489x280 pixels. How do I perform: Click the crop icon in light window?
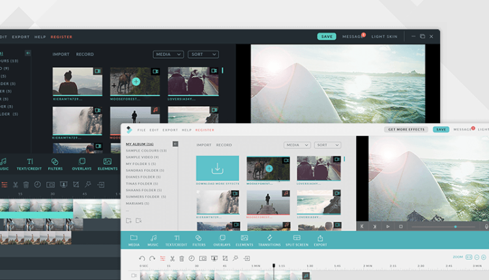(225, 259)
